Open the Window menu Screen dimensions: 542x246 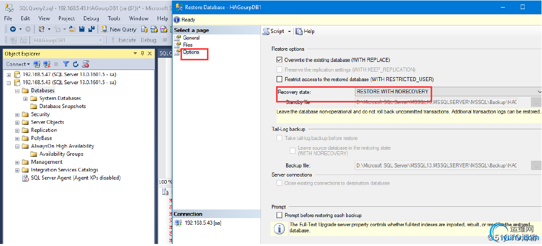[x=139, y=18]
